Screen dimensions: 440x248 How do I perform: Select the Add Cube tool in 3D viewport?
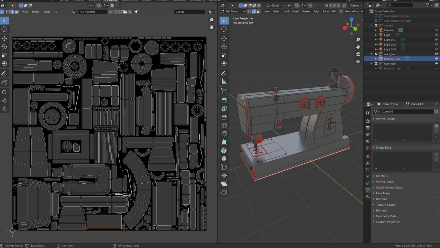[224, 91]
